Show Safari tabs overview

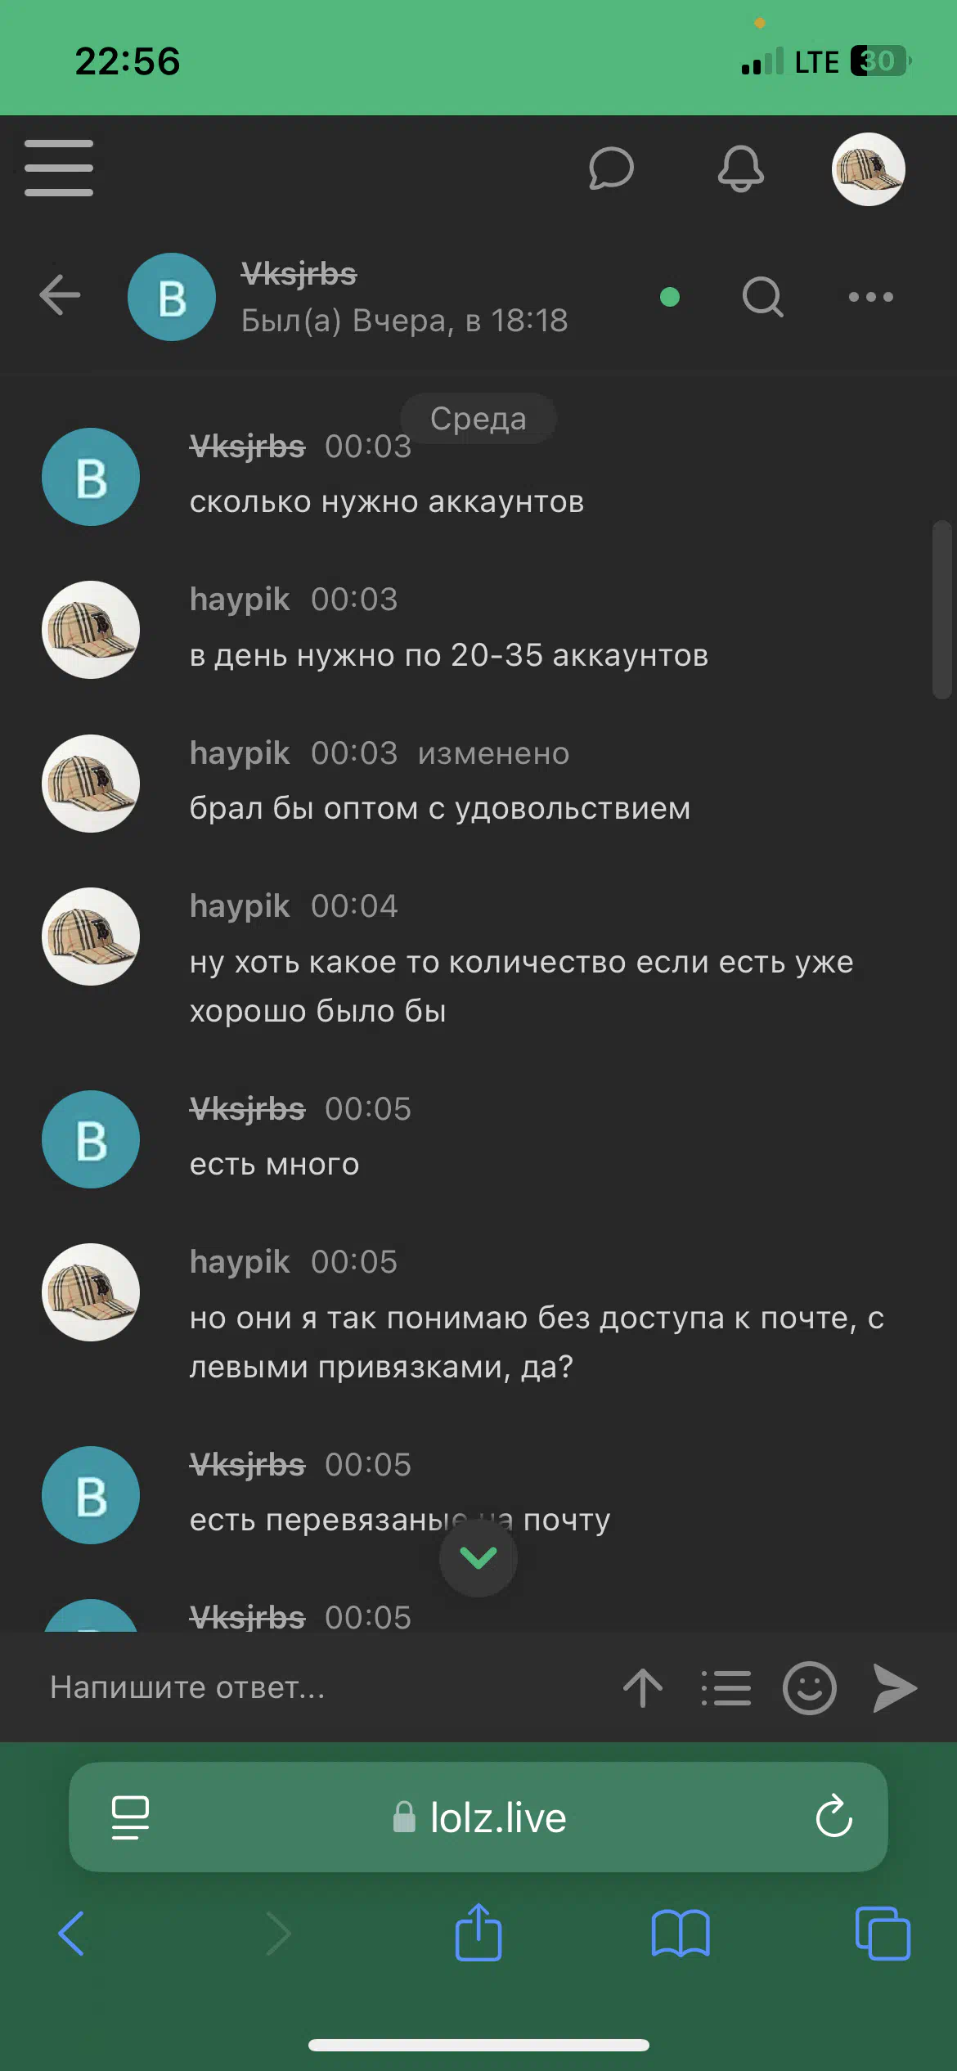tap(883, 1934)
